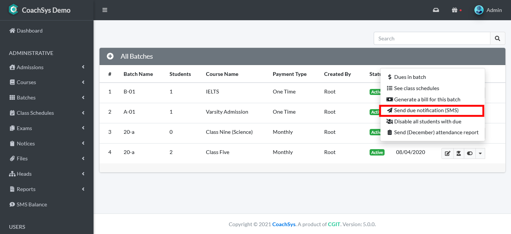Open the Dashboard link in sidebar
Screen dimensions: 511x234
pyautogui.click(x=30, y=31)
